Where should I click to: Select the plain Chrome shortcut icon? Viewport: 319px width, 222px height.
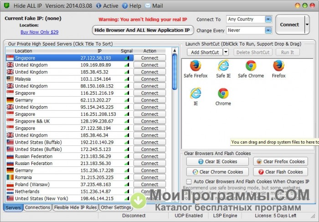pos(223,93)
